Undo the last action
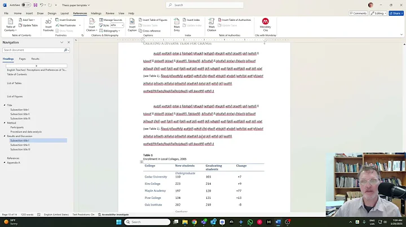 [x=41, y=5]
